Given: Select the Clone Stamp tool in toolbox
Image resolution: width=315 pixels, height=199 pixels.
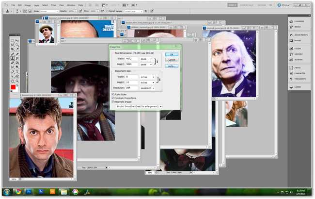Looking at the screenshot, I should pyautogui.click(x=13, y=58).
